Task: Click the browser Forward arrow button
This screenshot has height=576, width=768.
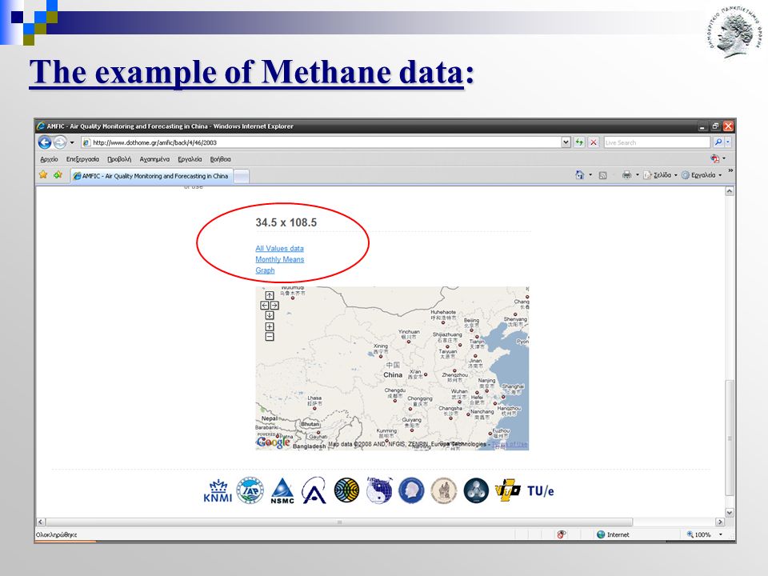Action: point(60,142)
